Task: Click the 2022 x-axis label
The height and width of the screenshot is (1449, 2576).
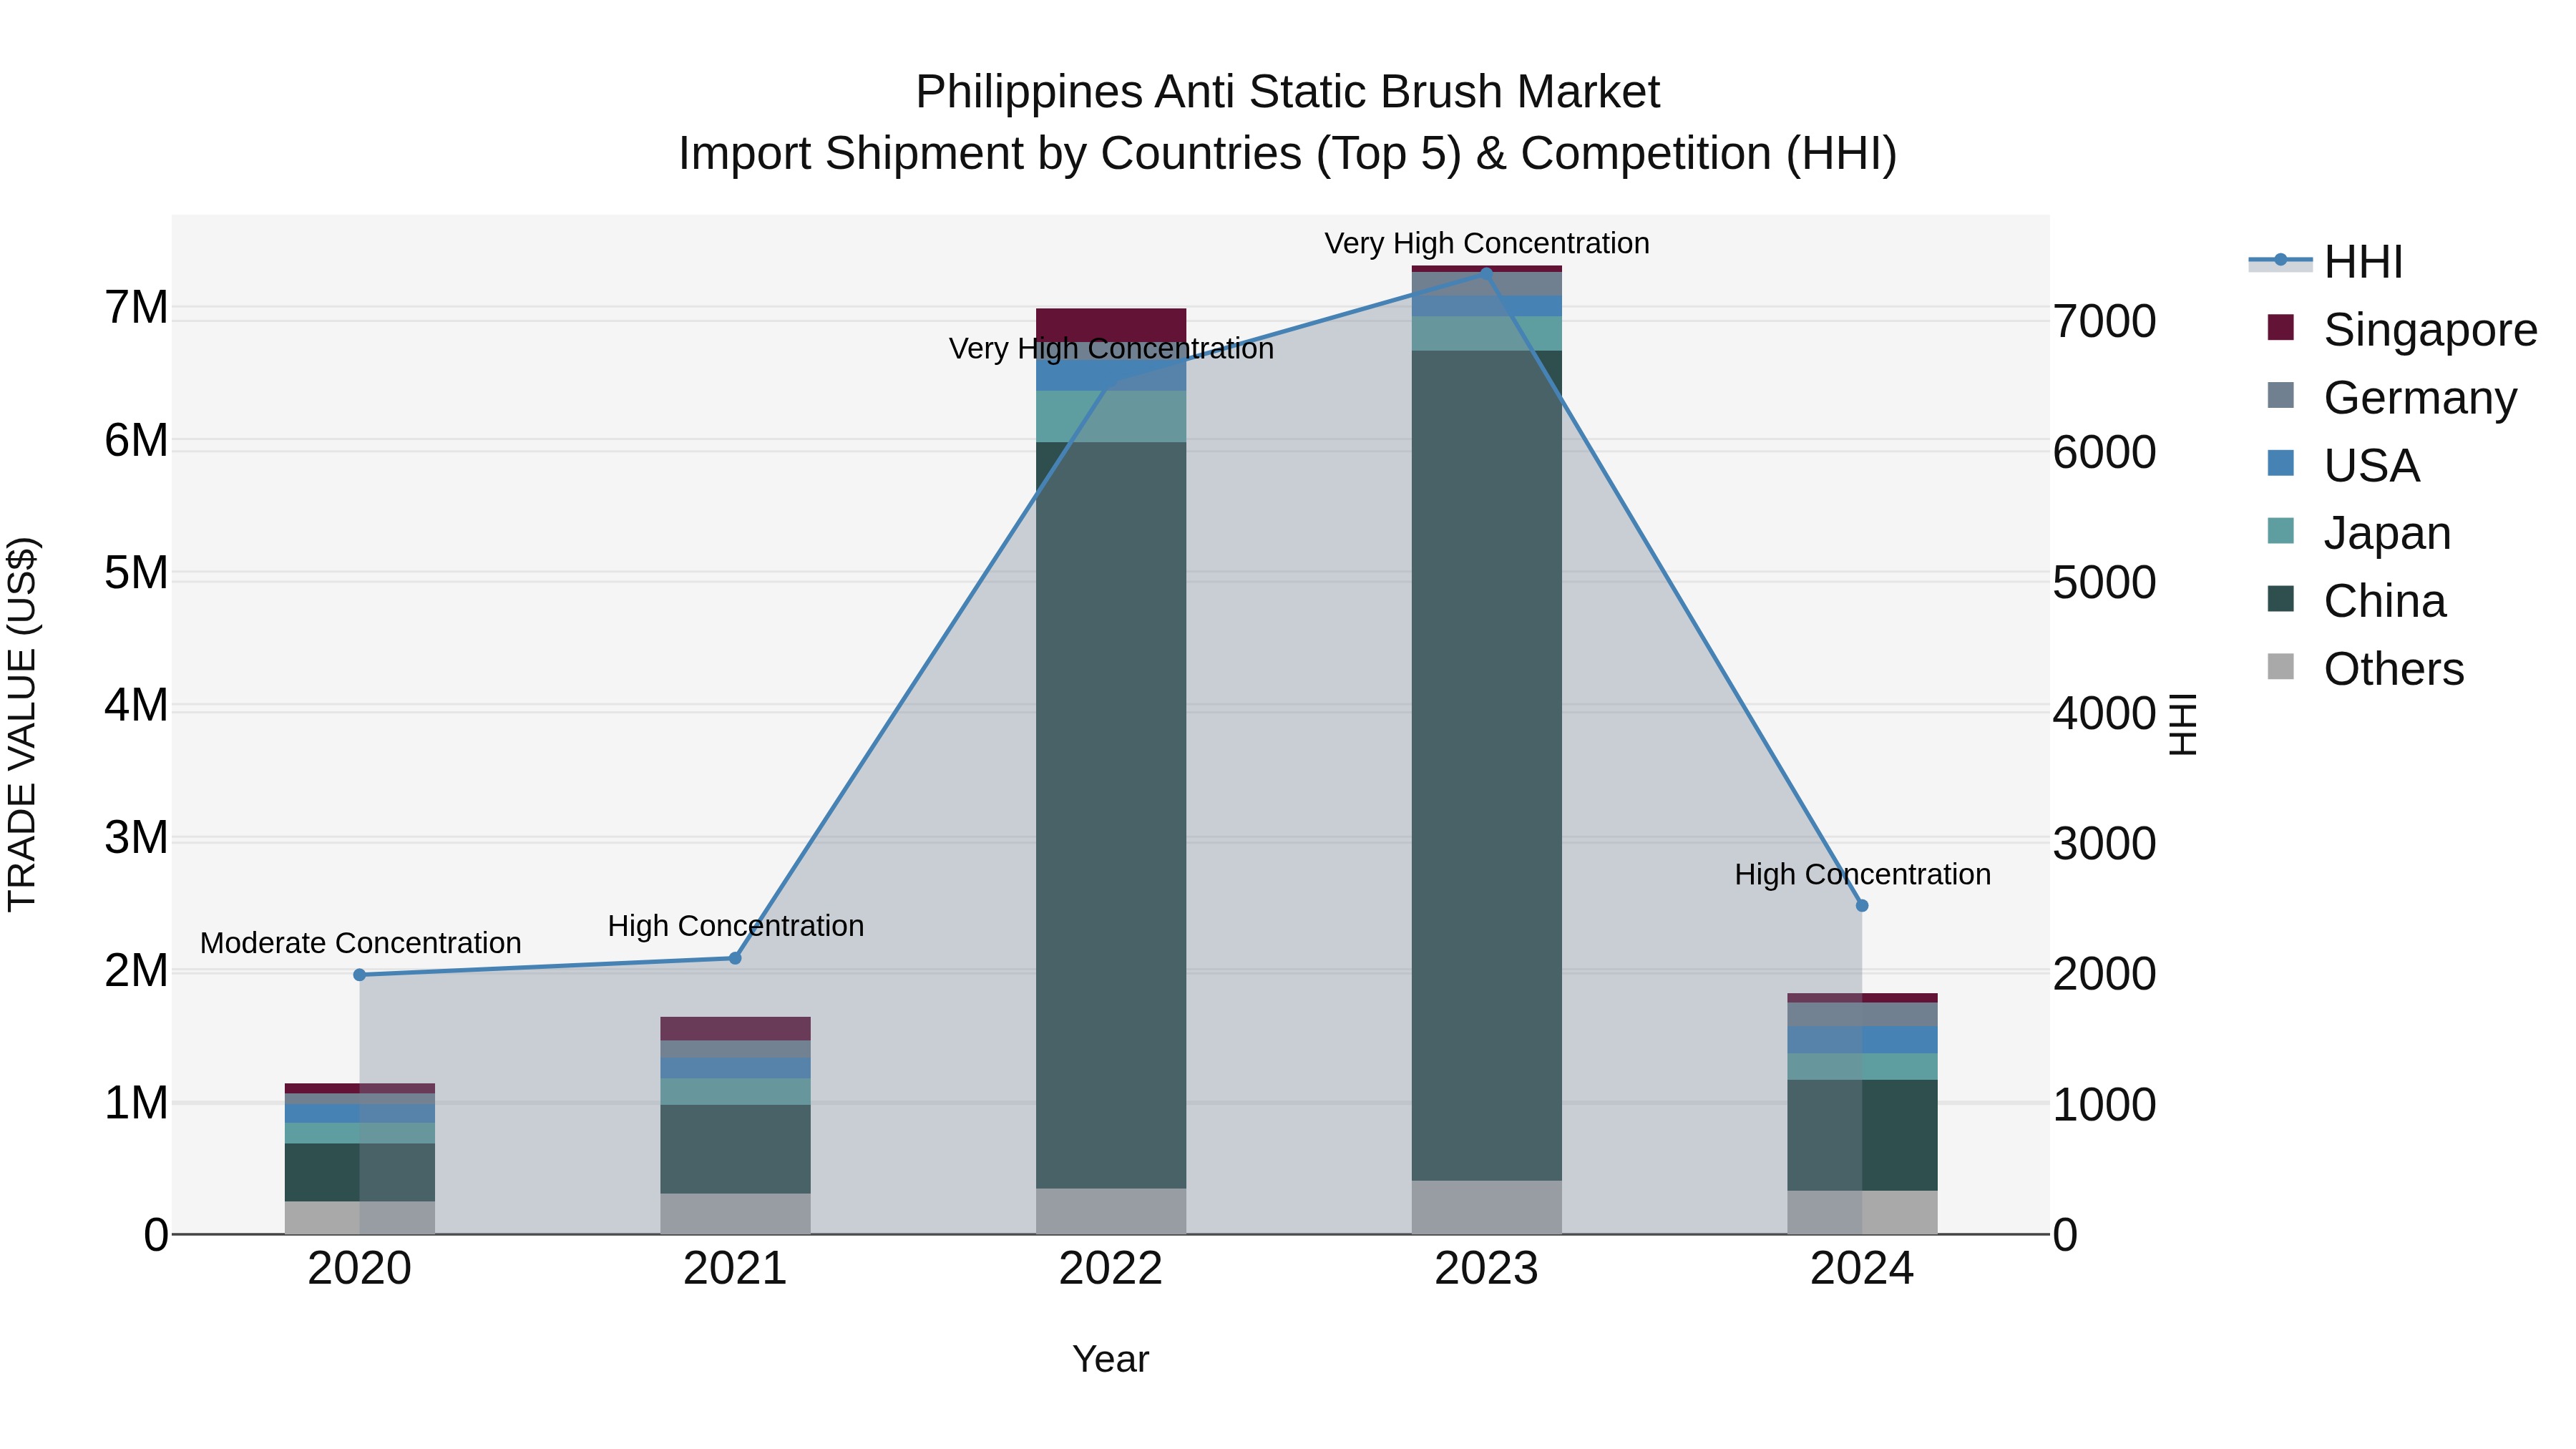Action: pos(1111,1269)
